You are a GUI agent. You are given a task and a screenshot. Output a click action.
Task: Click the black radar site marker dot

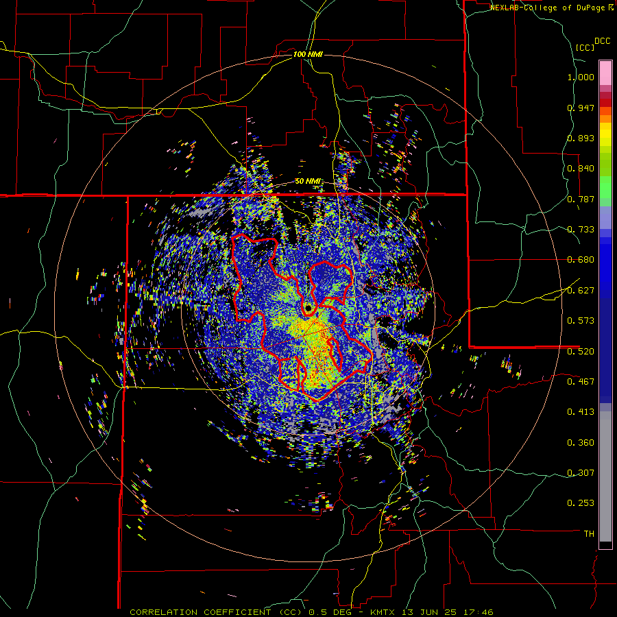point(308,307)
